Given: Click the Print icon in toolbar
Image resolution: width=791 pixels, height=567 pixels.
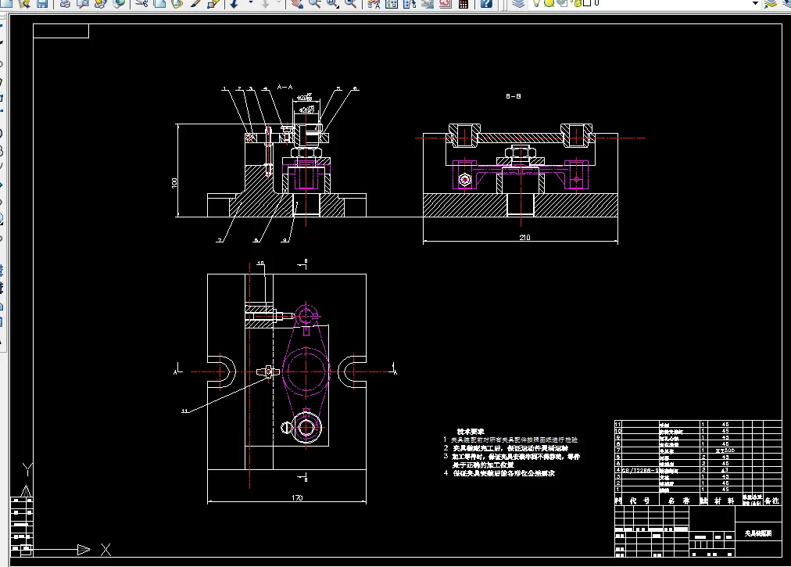Looking at the screenshot, I should pyautogui.click(x=65, y=3).
